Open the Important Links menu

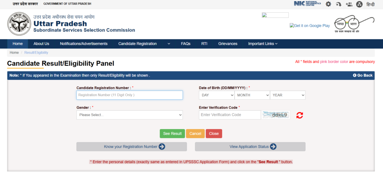click(x=263, y=44)
